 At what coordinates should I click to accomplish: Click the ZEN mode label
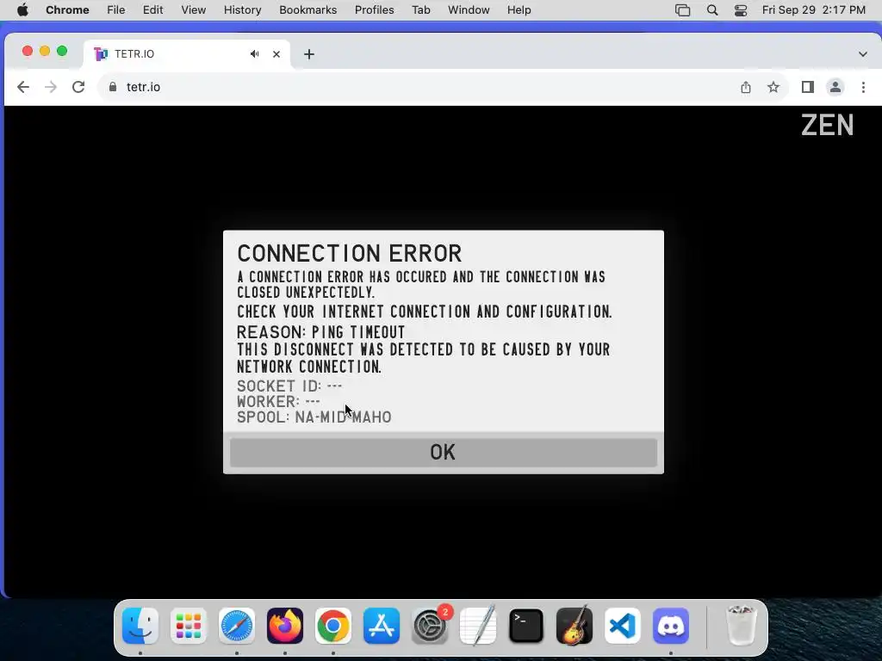tap(828, 126)
